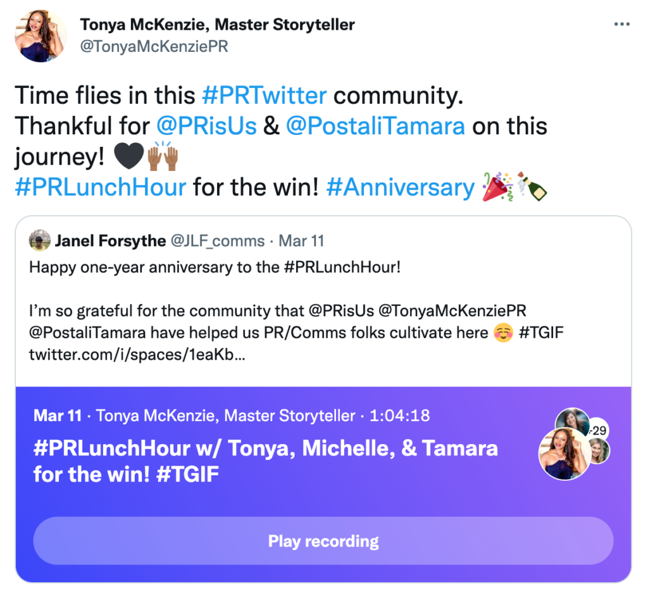Click the +29 listeners count badge
The width and height of the screenshot is (648, 591).
(599, 430)
